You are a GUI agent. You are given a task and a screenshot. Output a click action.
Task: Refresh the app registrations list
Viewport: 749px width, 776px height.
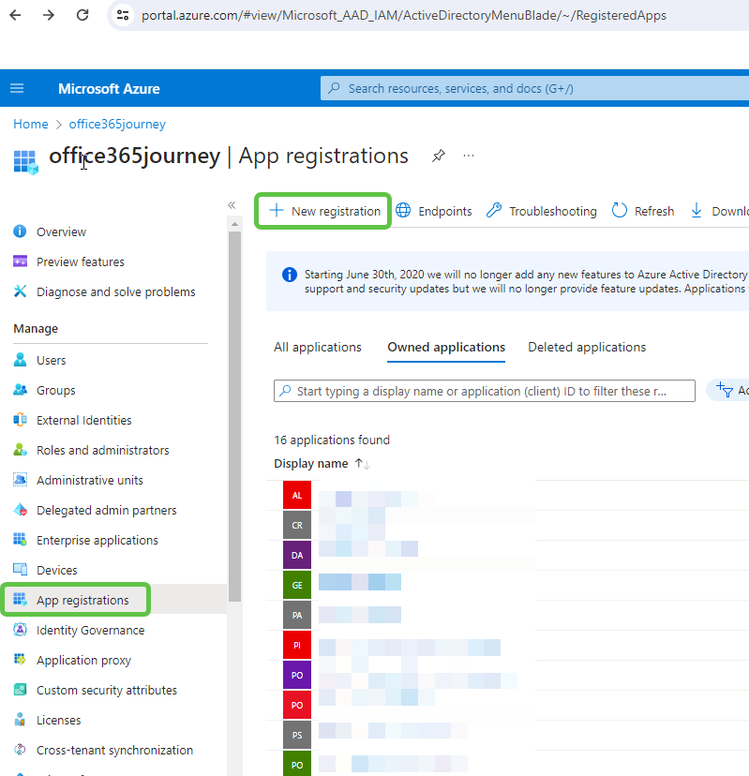pyautogui.click(x=643, y=211)
